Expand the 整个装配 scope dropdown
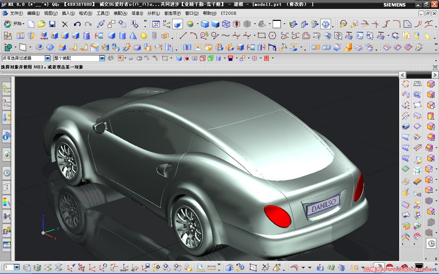The height and width of the screenshot is (274, 439). 102,59
